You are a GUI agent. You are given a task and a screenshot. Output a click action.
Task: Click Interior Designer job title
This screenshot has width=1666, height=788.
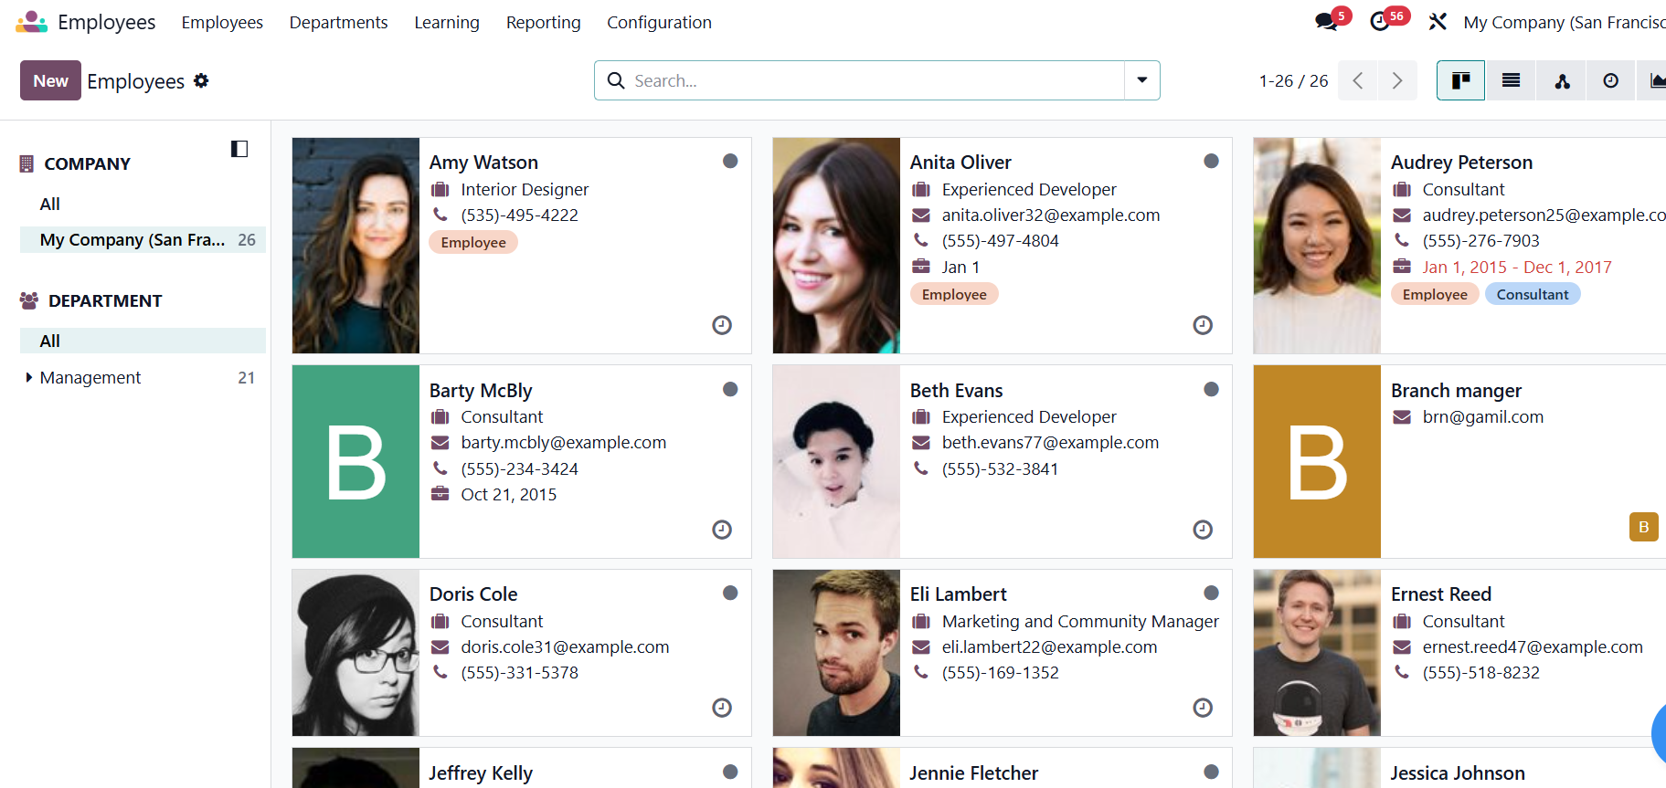(x=525, y=189)
